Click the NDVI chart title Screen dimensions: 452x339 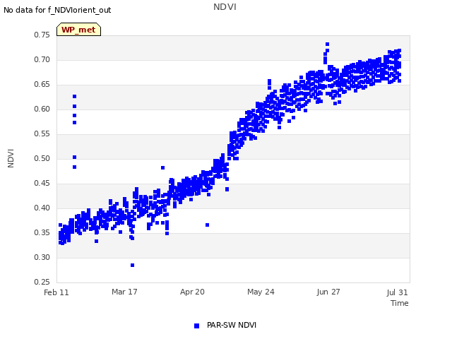[x=225, y=7]
